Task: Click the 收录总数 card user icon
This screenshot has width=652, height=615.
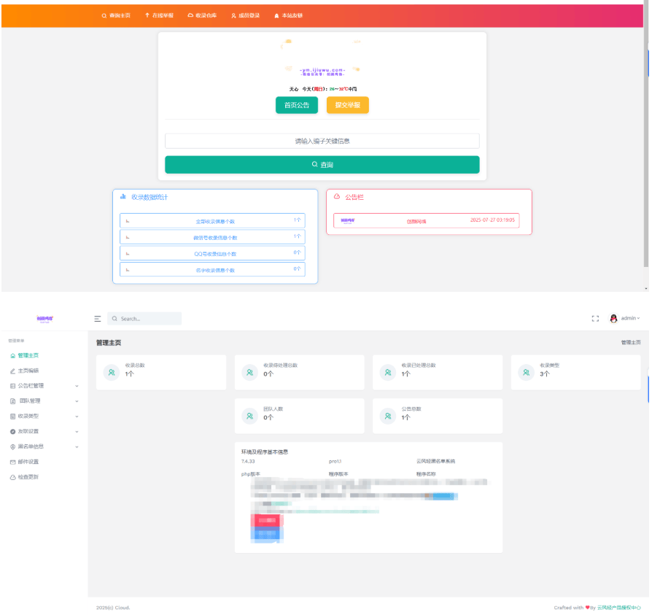Action: coord(112,373)
